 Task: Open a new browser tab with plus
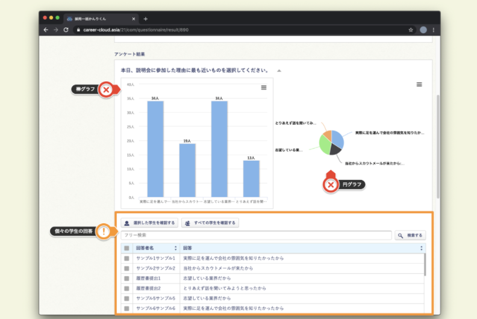point(145,19)
